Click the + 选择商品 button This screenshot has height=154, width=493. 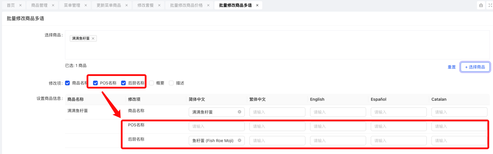475,67
